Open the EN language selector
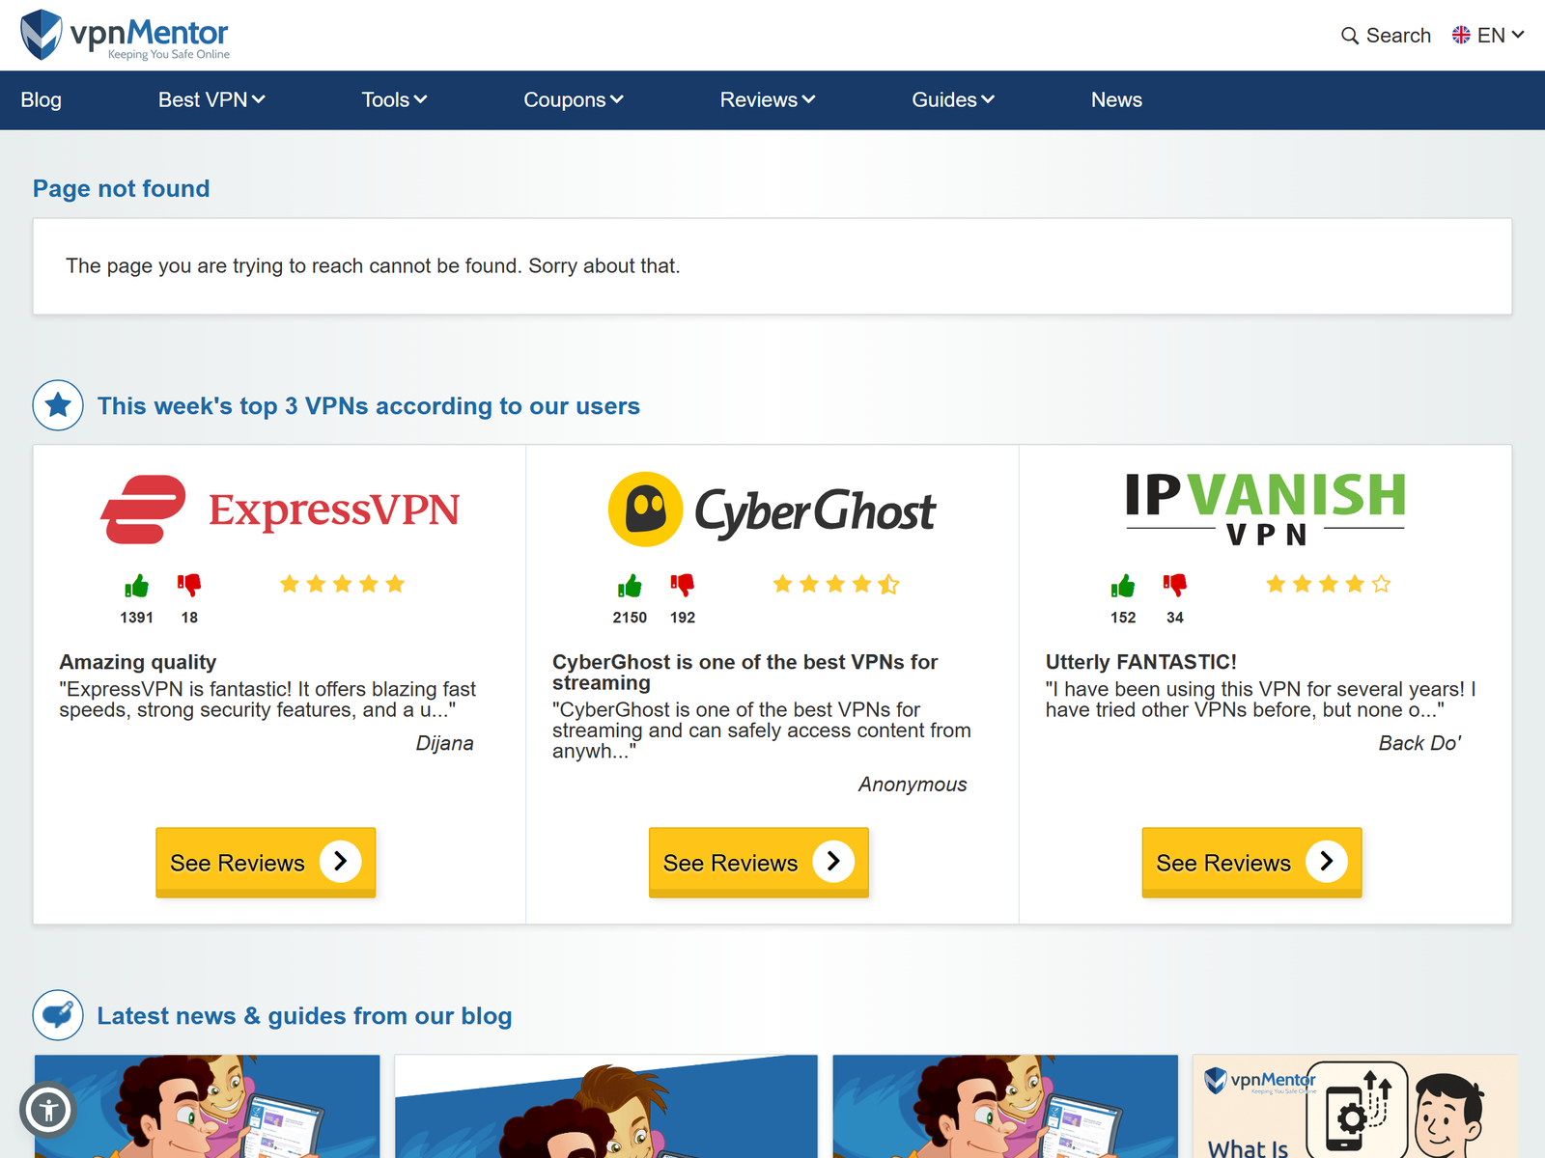Viewport: 1545px width, 1158px height. (1488, 36)
